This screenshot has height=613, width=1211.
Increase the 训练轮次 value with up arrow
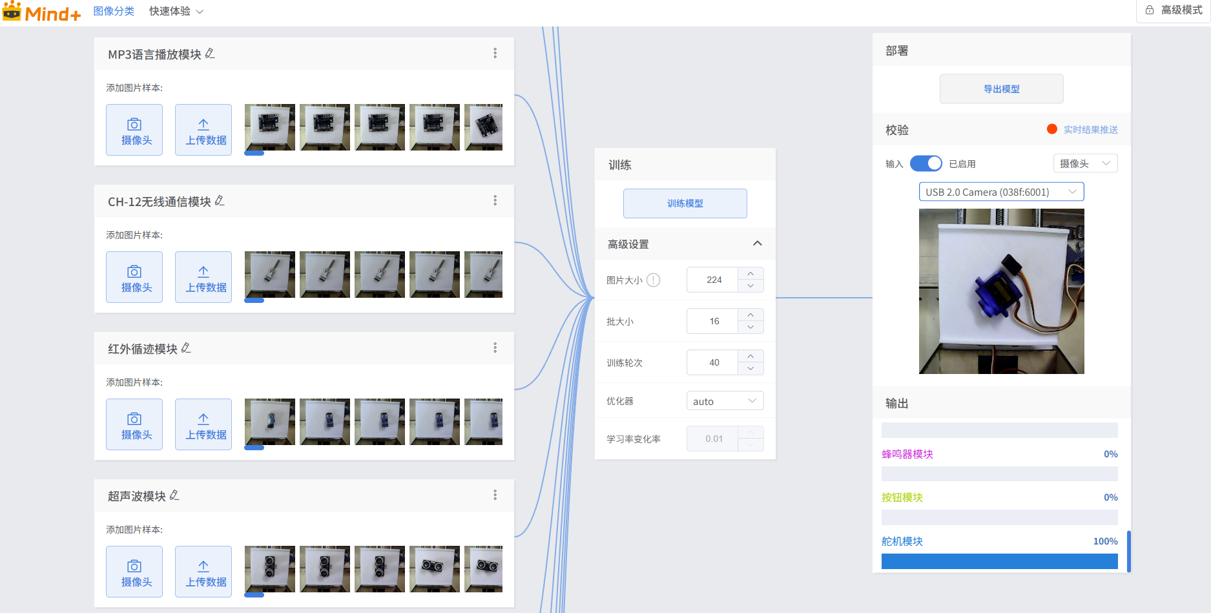750,356
